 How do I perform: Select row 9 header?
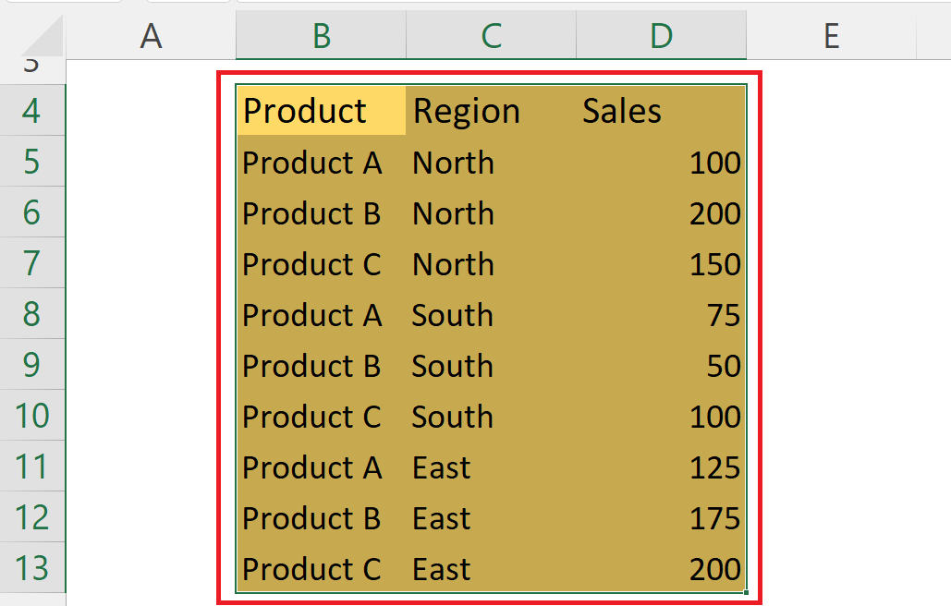[x=33, y=366]
